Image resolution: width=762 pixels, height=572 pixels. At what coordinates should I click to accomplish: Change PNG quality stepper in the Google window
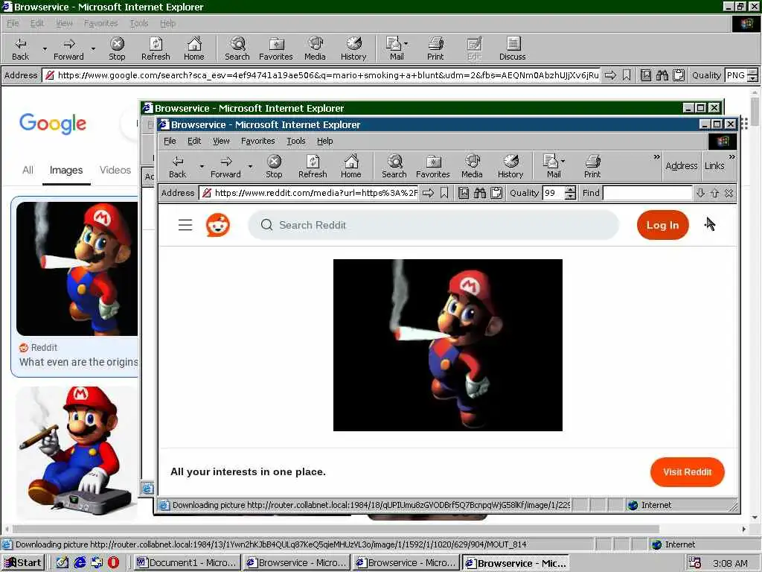(752, 75)
